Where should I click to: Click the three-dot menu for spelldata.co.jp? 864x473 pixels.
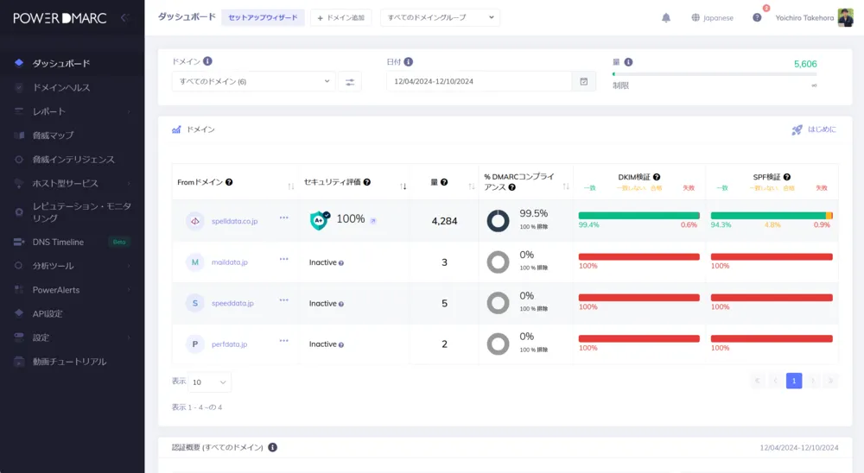pyautogui.click(x=283, y=218)
